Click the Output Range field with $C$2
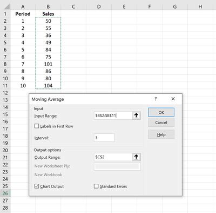This screenshot has width=216, height=213. tap(113, 157)
